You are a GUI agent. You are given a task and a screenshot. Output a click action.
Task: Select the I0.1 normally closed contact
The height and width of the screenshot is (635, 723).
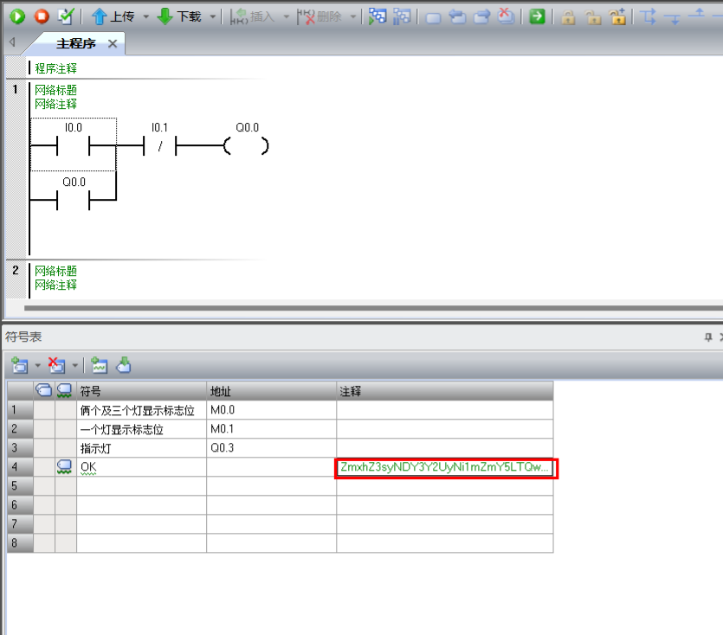tap(159, 145)
